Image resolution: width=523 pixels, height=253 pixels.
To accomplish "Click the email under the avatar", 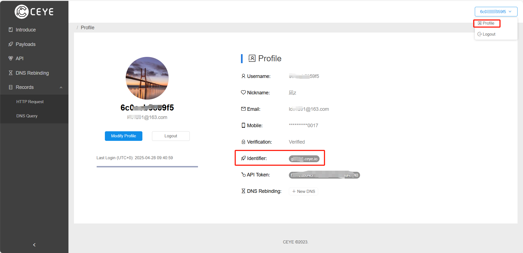I will (147, 117).
